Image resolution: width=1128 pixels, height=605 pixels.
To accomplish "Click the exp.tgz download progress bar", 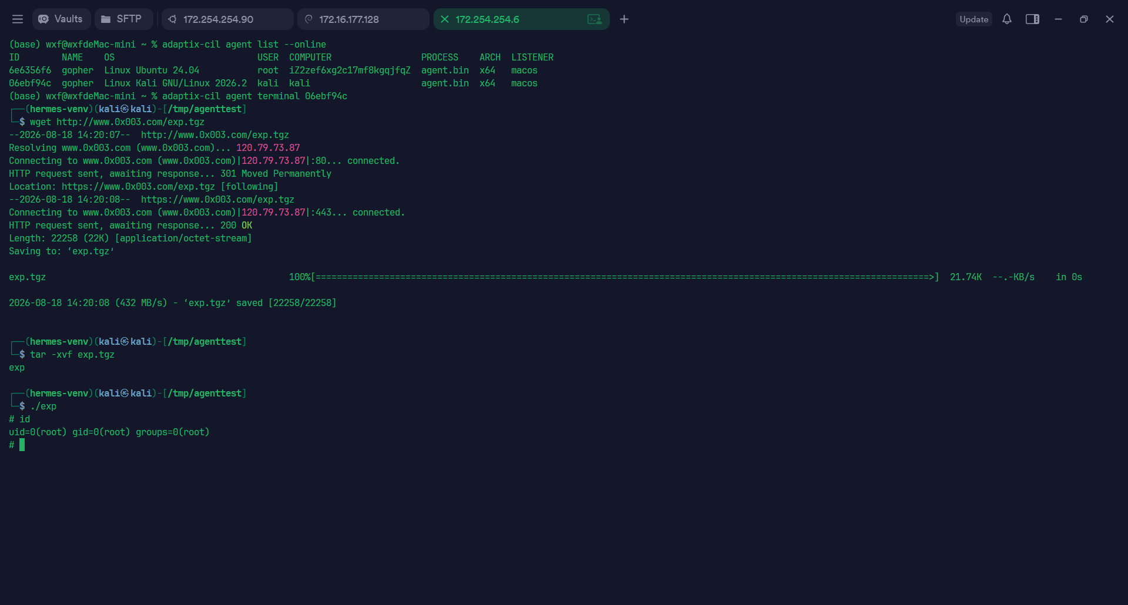I will point(625,277).
